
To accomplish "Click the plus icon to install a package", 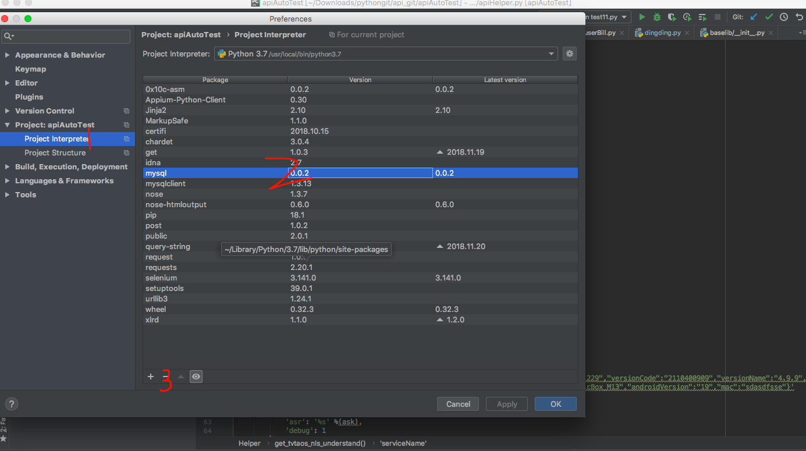I will click(151, 377).
